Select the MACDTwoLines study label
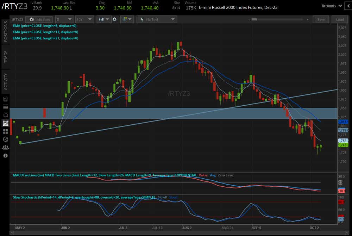This screenshot has width=352, height=236. pos(105,175)
